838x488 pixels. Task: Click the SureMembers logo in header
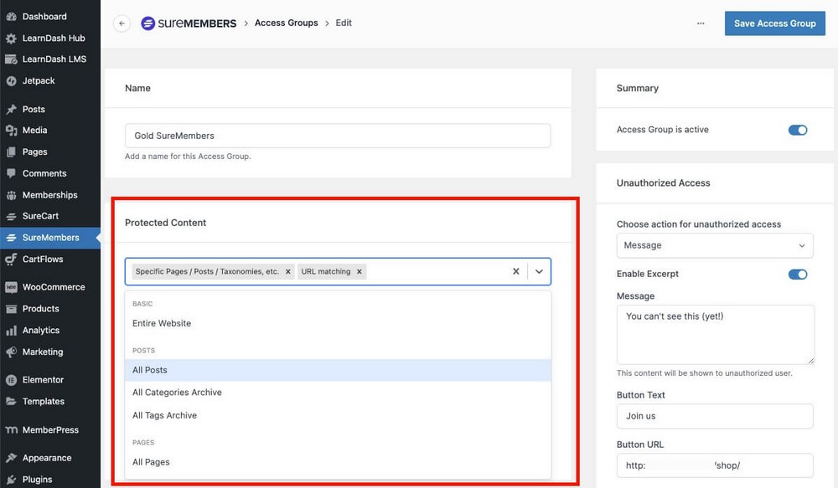[x=189, y=23]
